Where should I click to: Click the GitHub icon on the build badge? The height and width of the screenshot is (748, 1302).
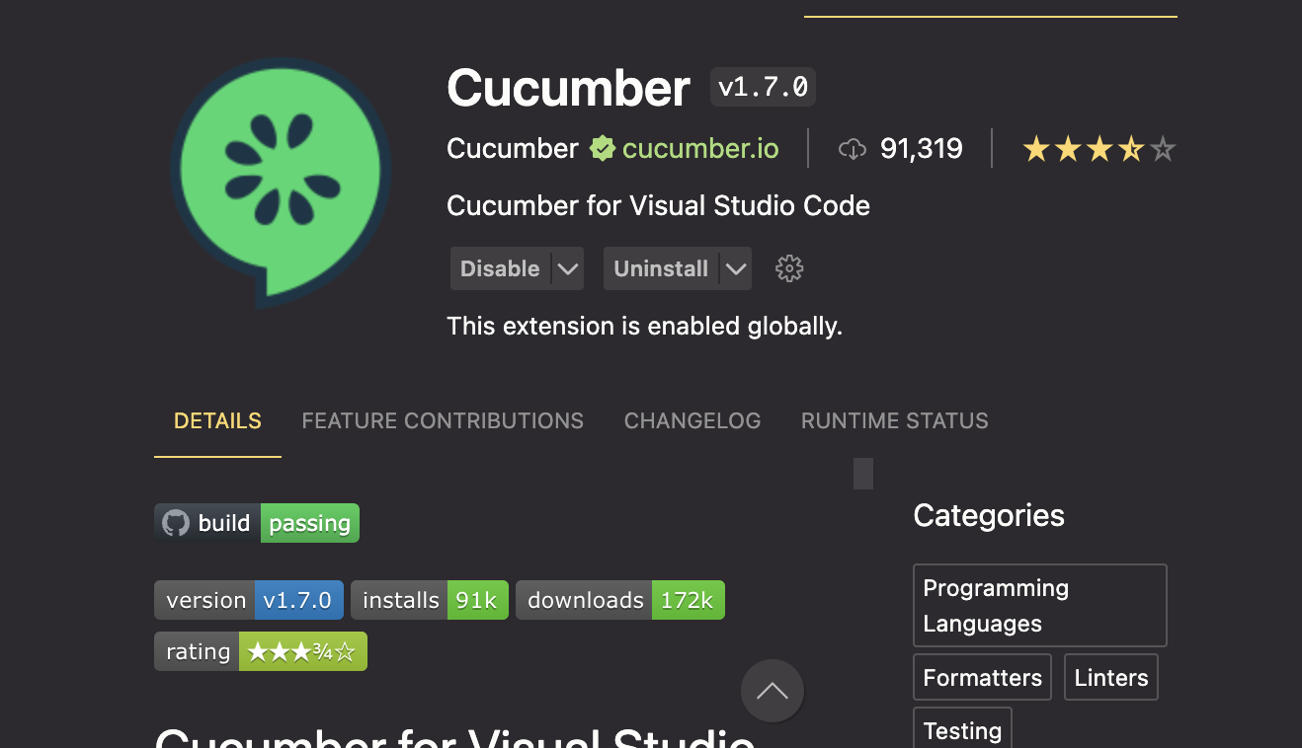click(174, 523)
